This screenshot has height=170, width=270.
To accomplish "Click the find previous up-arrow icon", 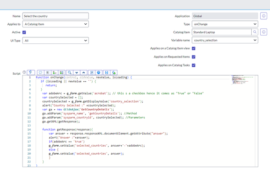I will click(x=84, y=72).
